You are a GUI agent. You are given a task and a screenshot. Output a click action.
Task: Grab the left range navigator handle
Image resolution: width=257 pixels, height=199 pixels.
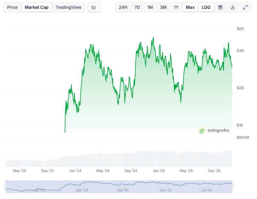click(5, 187)
